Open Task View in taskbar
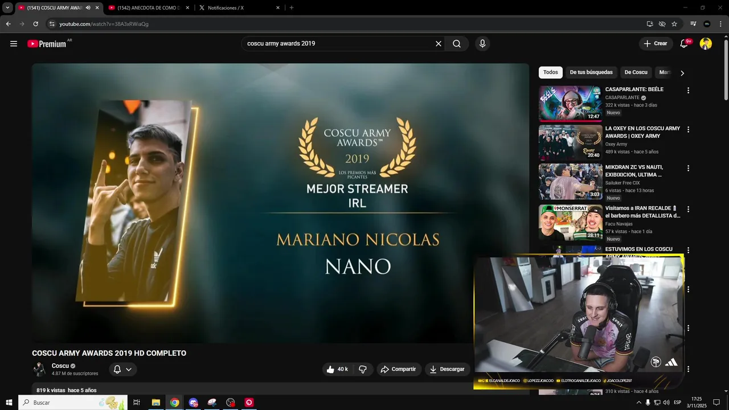 [x=137, y=403]
